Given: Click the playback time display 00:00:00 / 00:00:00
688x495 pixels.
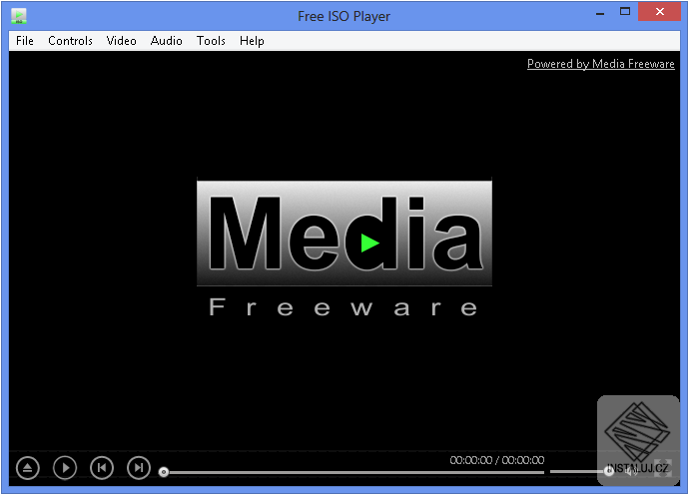Looking at the screenshot, I should 496,460.
